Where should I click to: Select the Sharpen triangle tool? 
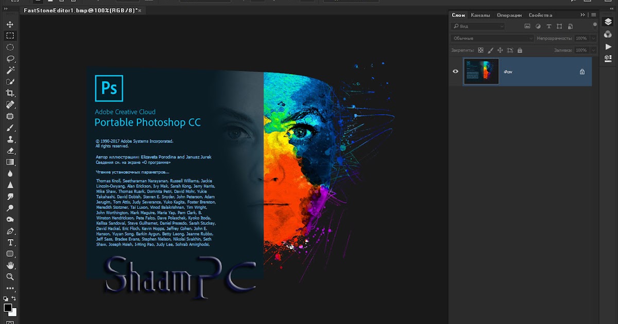click(x=10, y=185)
